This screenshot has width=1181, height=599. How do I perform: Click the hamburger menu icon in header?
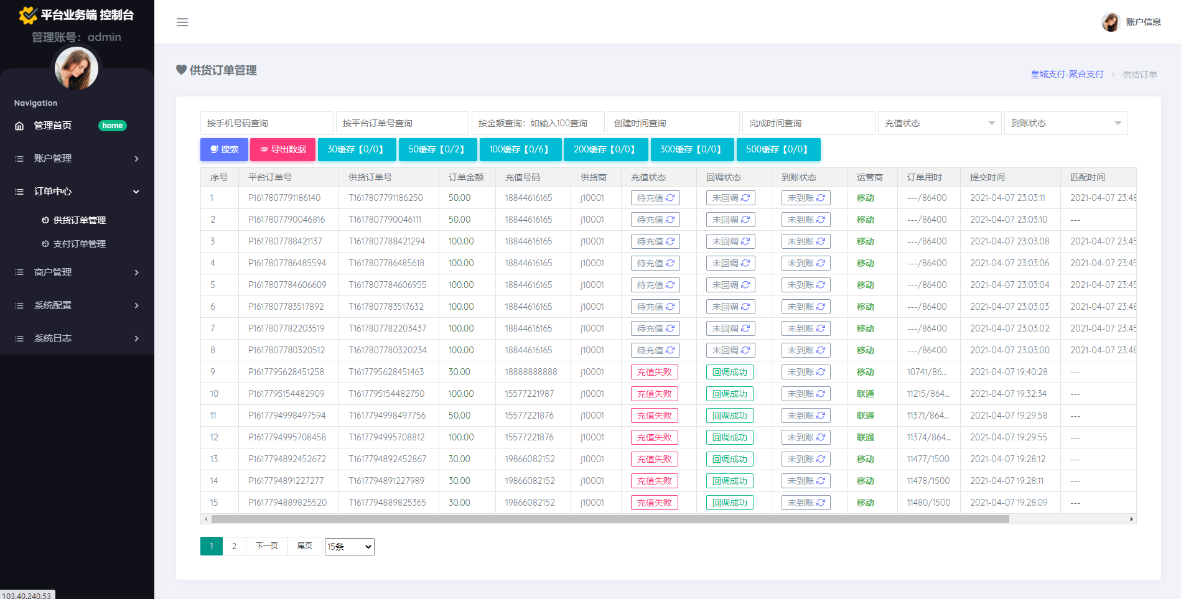click(x=182, y=22)
